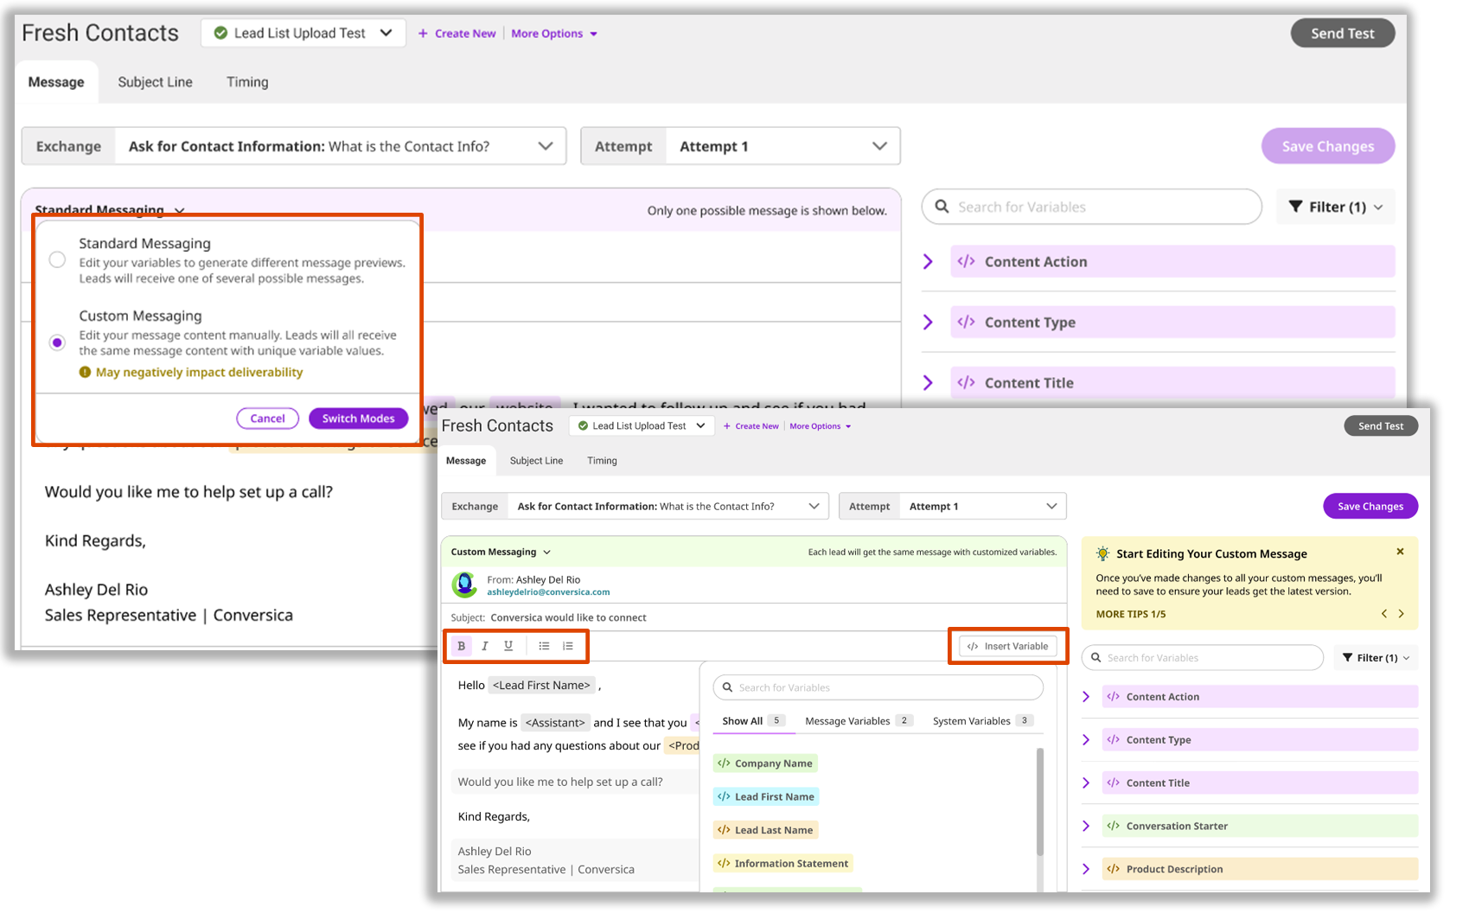The height and width of the screenshot is (920, 1469).
Task: Switch to the Subject Line tab in the back window
Action: [155, 82]
